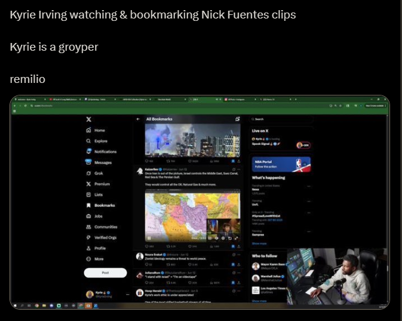
Task: Open Grok in the X sidebar
Action: coord(94,173)
